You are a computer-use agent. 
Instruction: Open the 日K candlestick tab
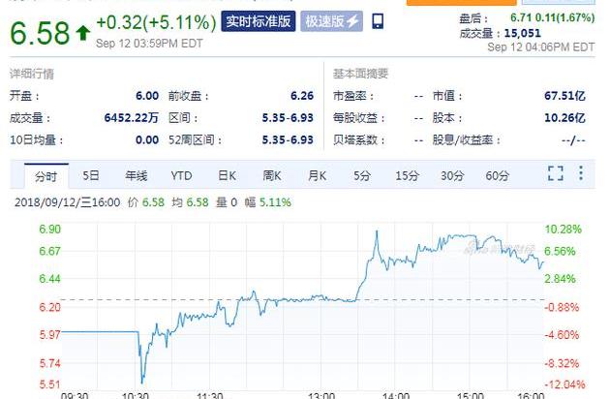(227, 175)
